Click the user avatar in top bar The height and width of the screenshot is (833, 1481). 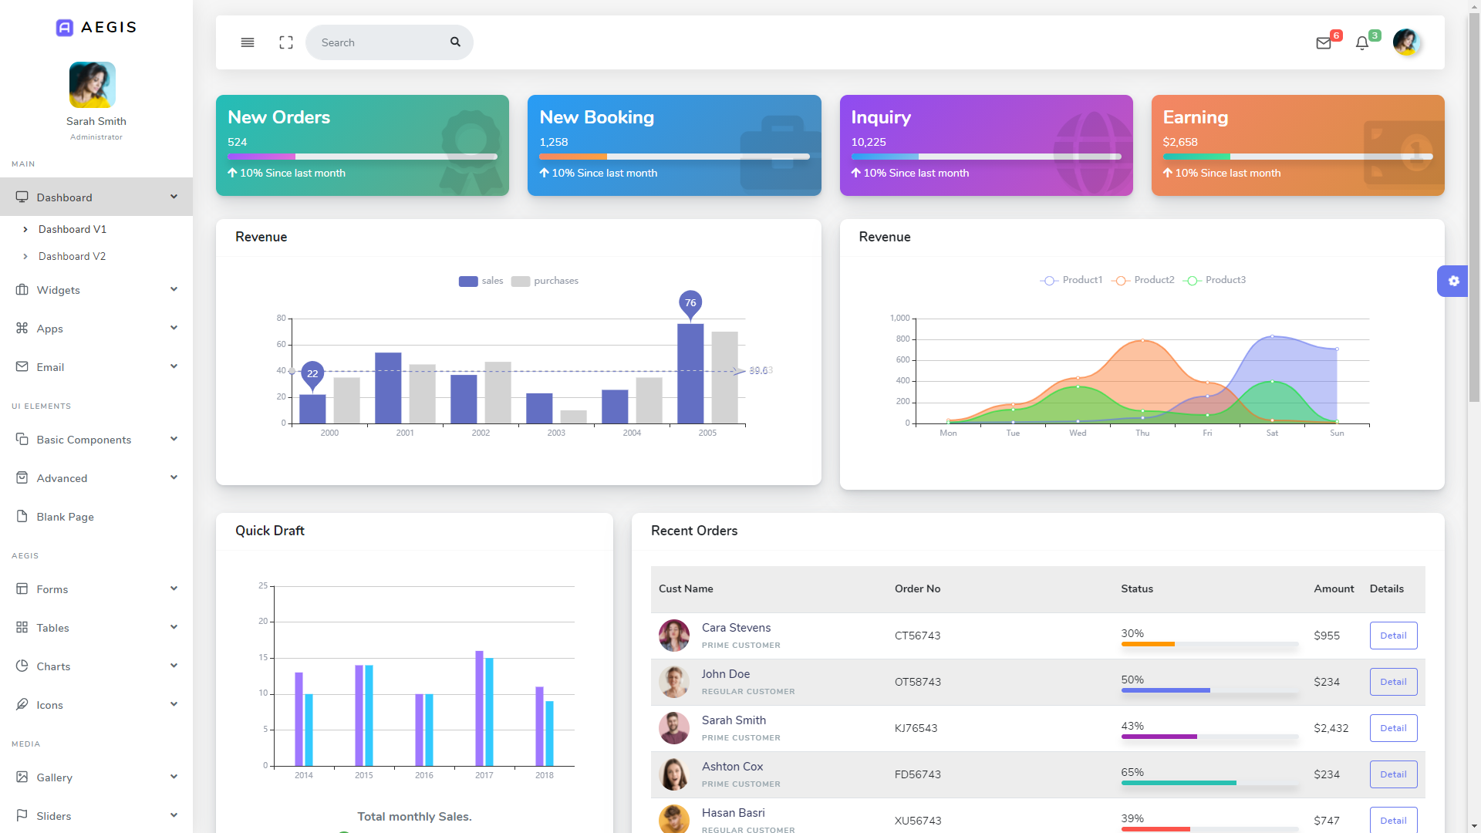[x=1406, y=42]
